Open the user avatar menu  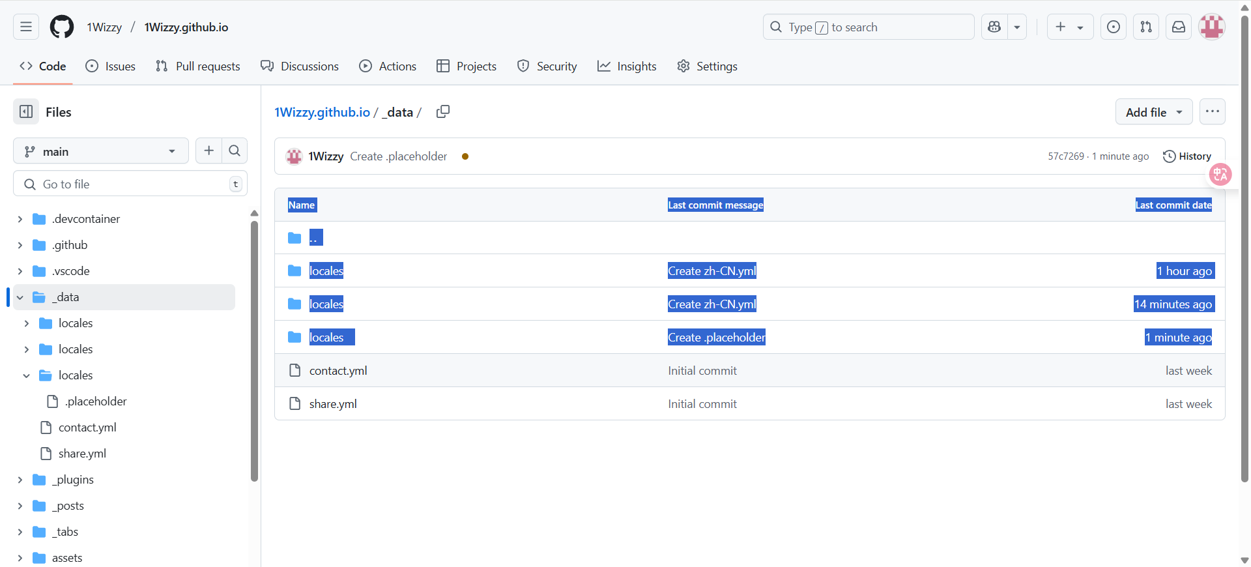(1212, 27)
